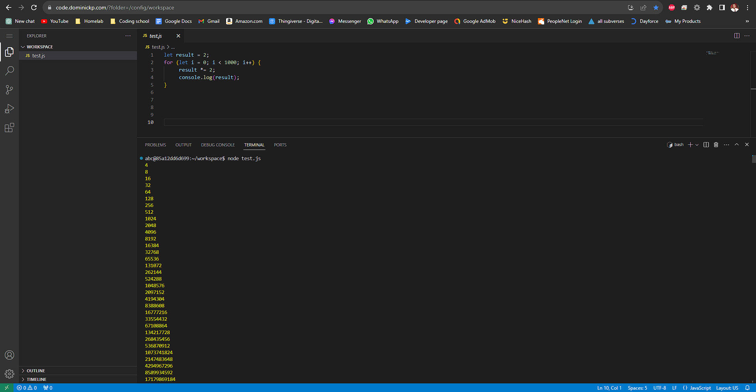Show errors and warnings count in status bar
756x392 pixels.
(27, 388)
